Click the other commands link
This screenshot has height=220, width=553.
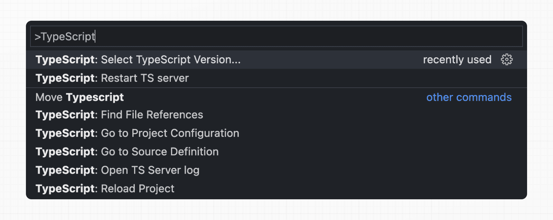pyautogui.click(x=468, y=97)
